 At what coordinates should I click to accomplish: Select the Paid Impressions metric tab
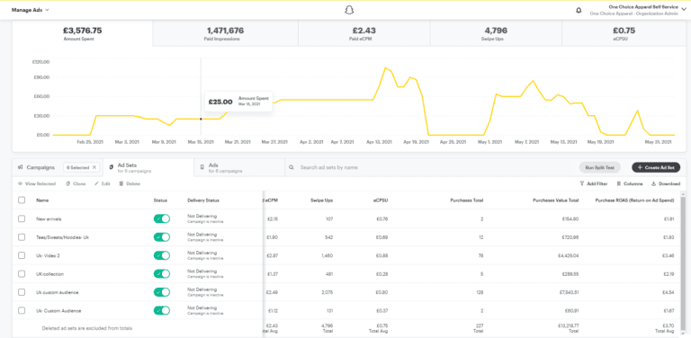(225, 33)
